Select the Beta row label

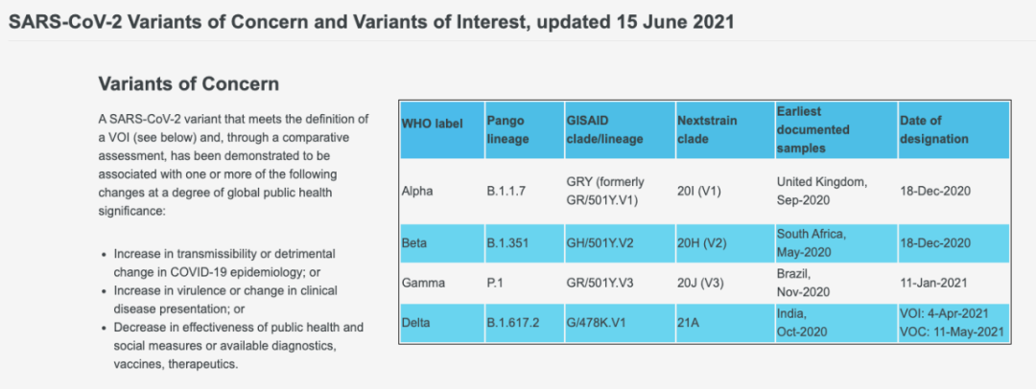pyautogui.click(x=413, y=242)
